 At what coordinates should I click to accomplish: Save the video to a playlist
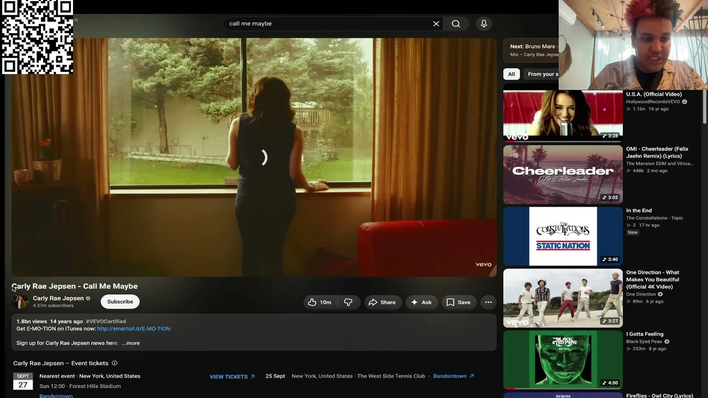(x=459, y=302)
